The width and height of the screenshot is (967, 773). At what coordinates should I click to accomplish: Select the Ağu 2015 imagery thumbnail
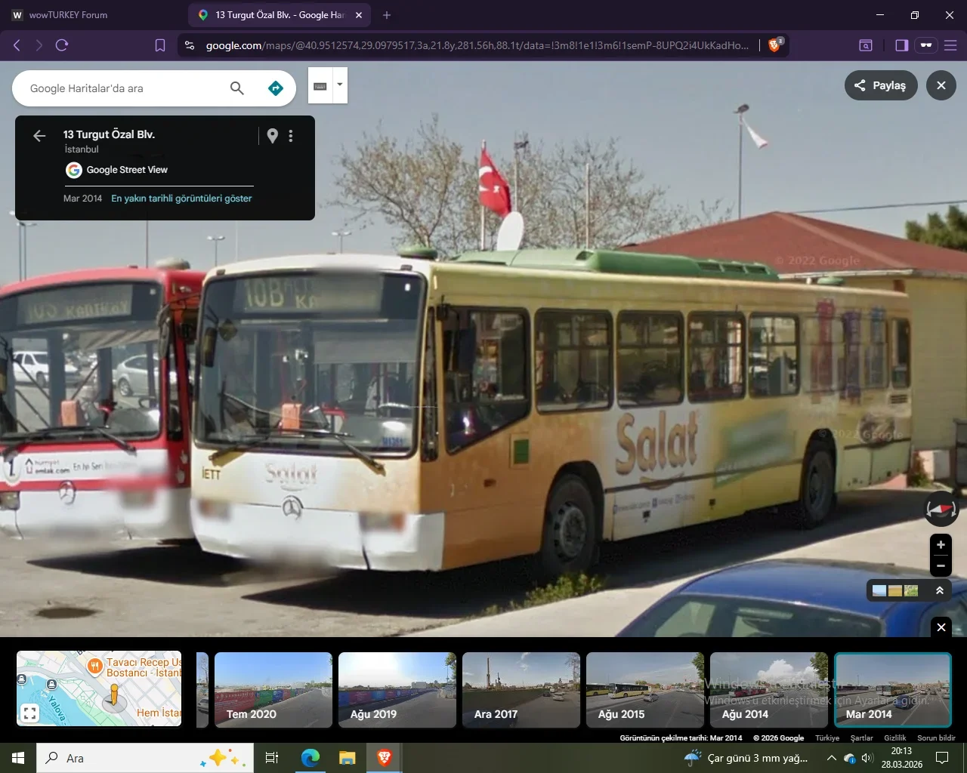[x=644, y=688]
